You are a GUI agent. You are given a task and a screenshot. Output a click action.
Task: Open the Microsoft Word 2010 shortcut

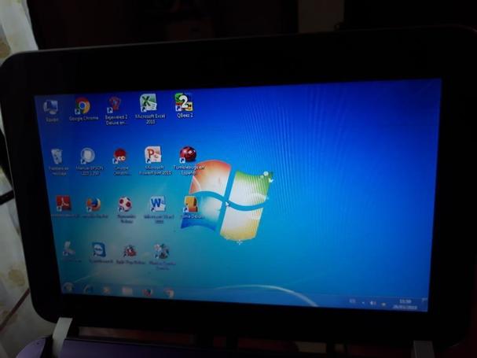[159, 209]
